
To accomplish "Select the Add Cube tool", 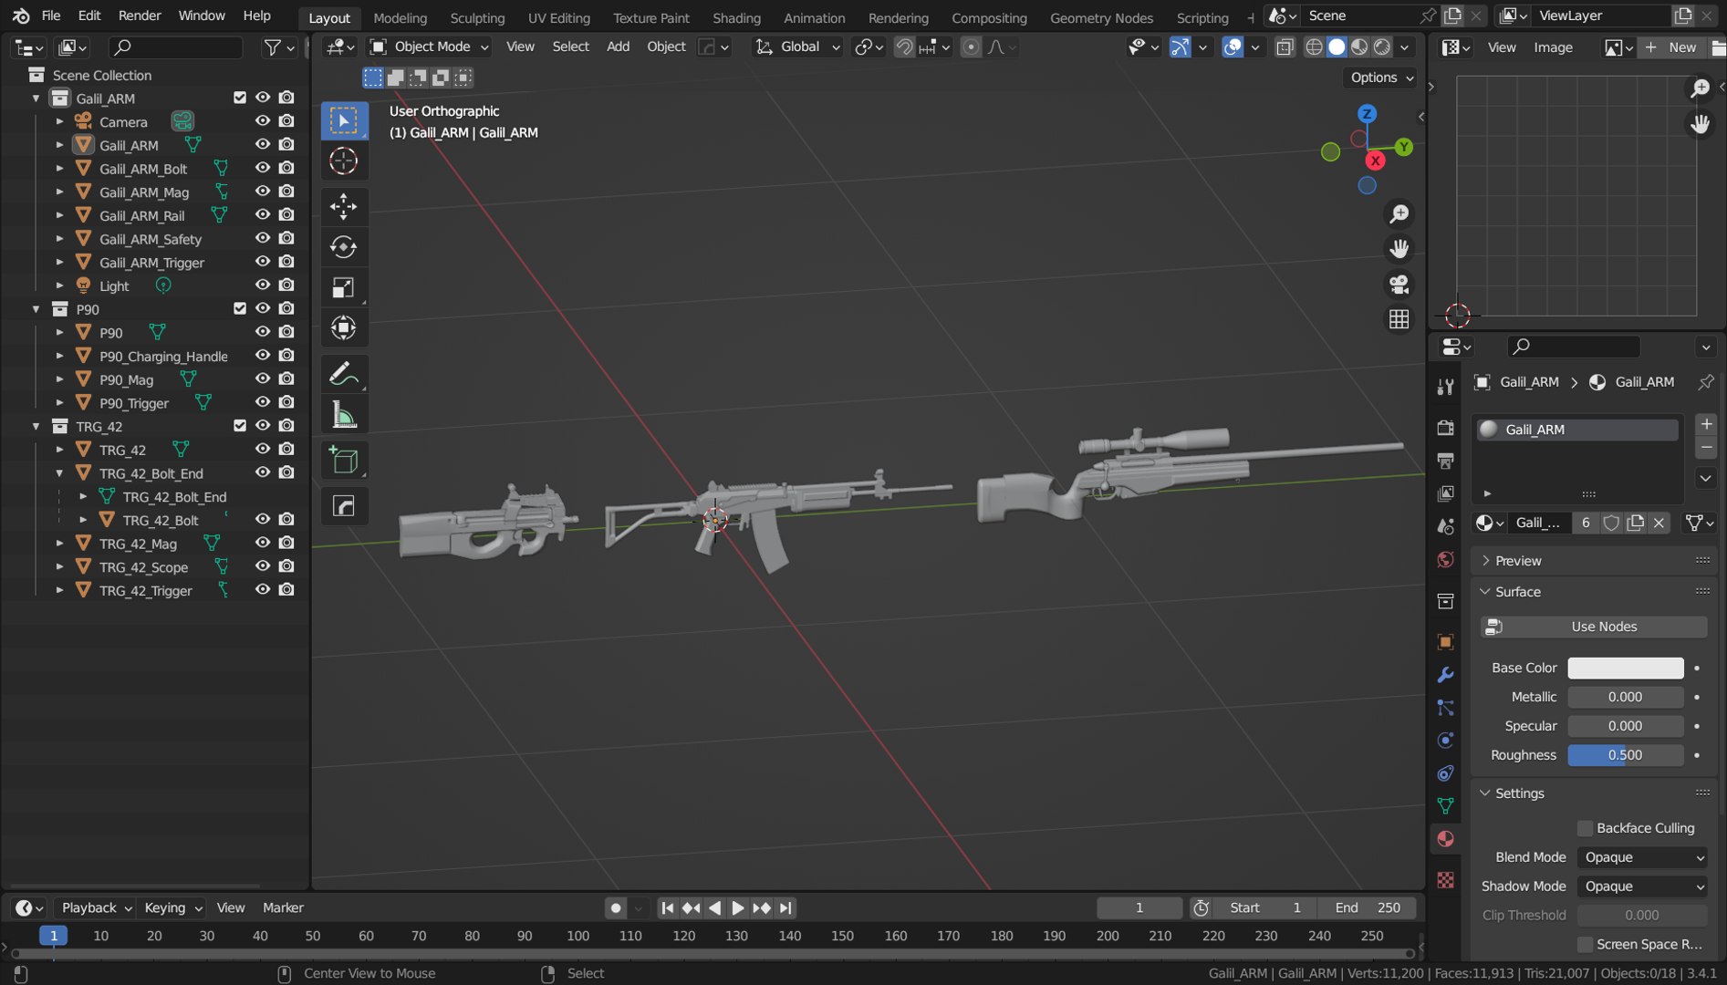I will [x=344, y=461].
